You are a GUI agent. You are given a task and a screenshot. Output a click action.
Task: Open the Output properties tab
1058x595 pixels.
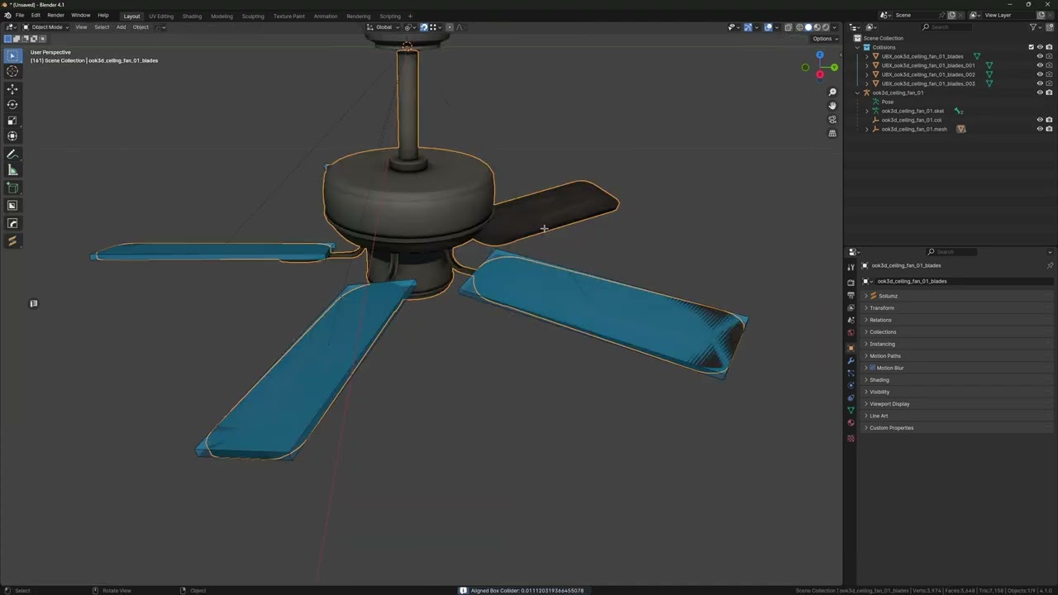point(851,295)
